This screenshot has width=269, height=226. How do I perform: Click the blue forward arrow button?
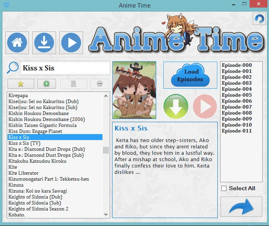pyautogui.click(x=241, y=207)
